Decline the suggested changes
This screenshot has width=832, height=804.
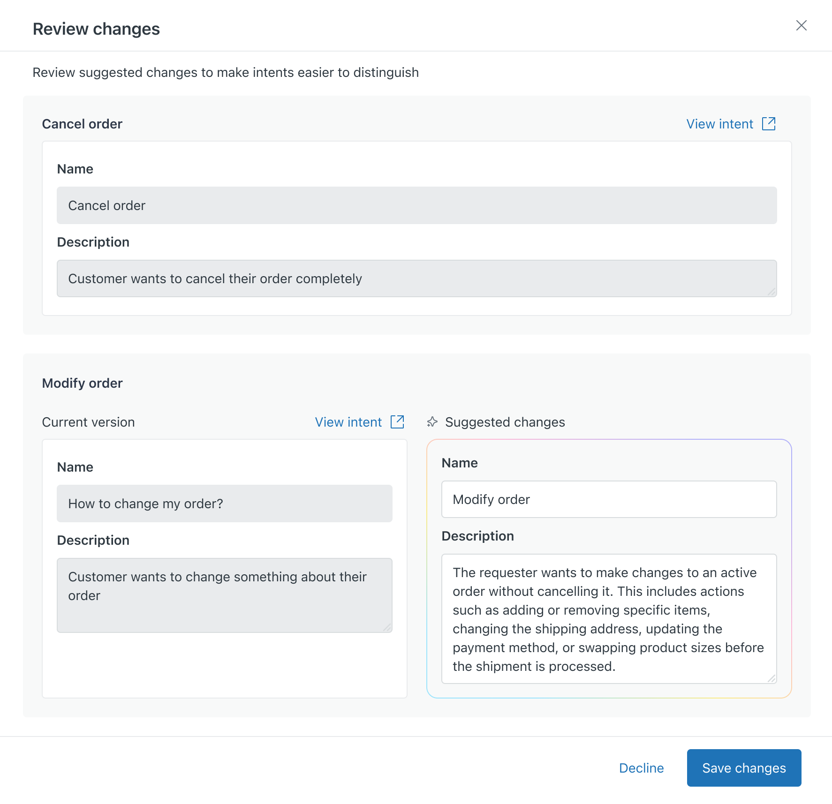click(641, 768)
